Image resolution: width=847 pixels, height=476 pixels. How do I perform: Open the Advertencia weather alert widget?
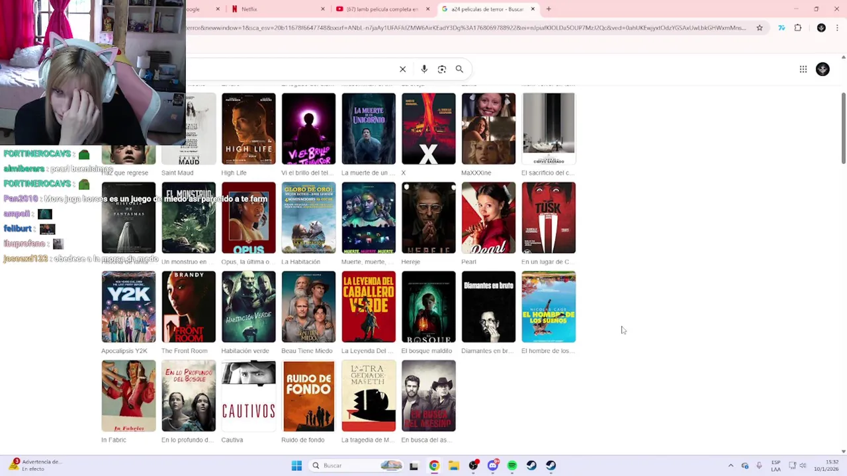(34, 465)
